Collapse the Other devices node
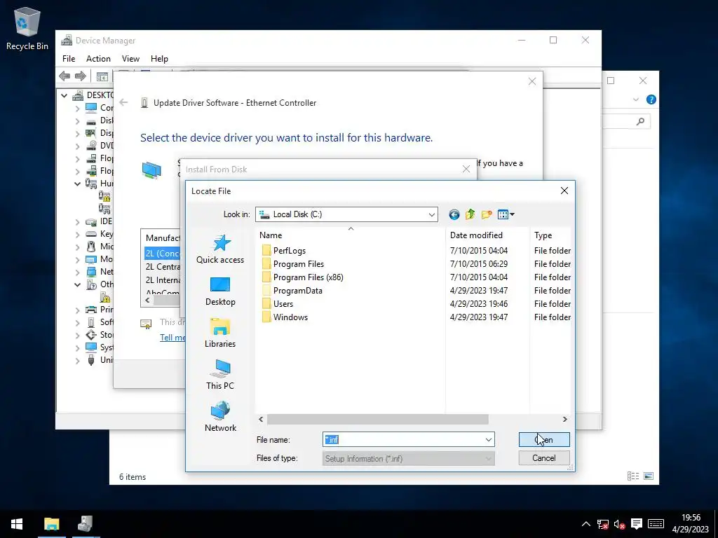Image resolution: width=718 pixels, height=538 pixels. coord(77,284)
